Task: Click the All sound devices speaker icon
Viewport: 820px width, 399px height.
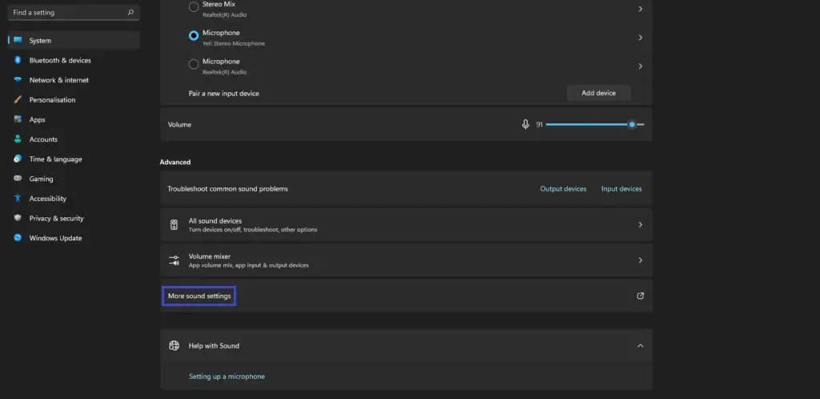Action: tap(174, 225)
